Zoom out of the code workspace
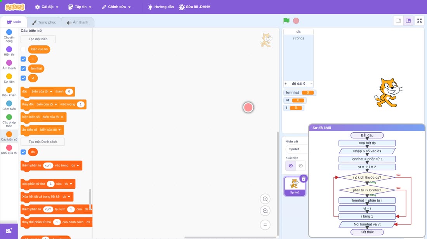The width and height of the screenshot is (427, 239). [265, 211]
